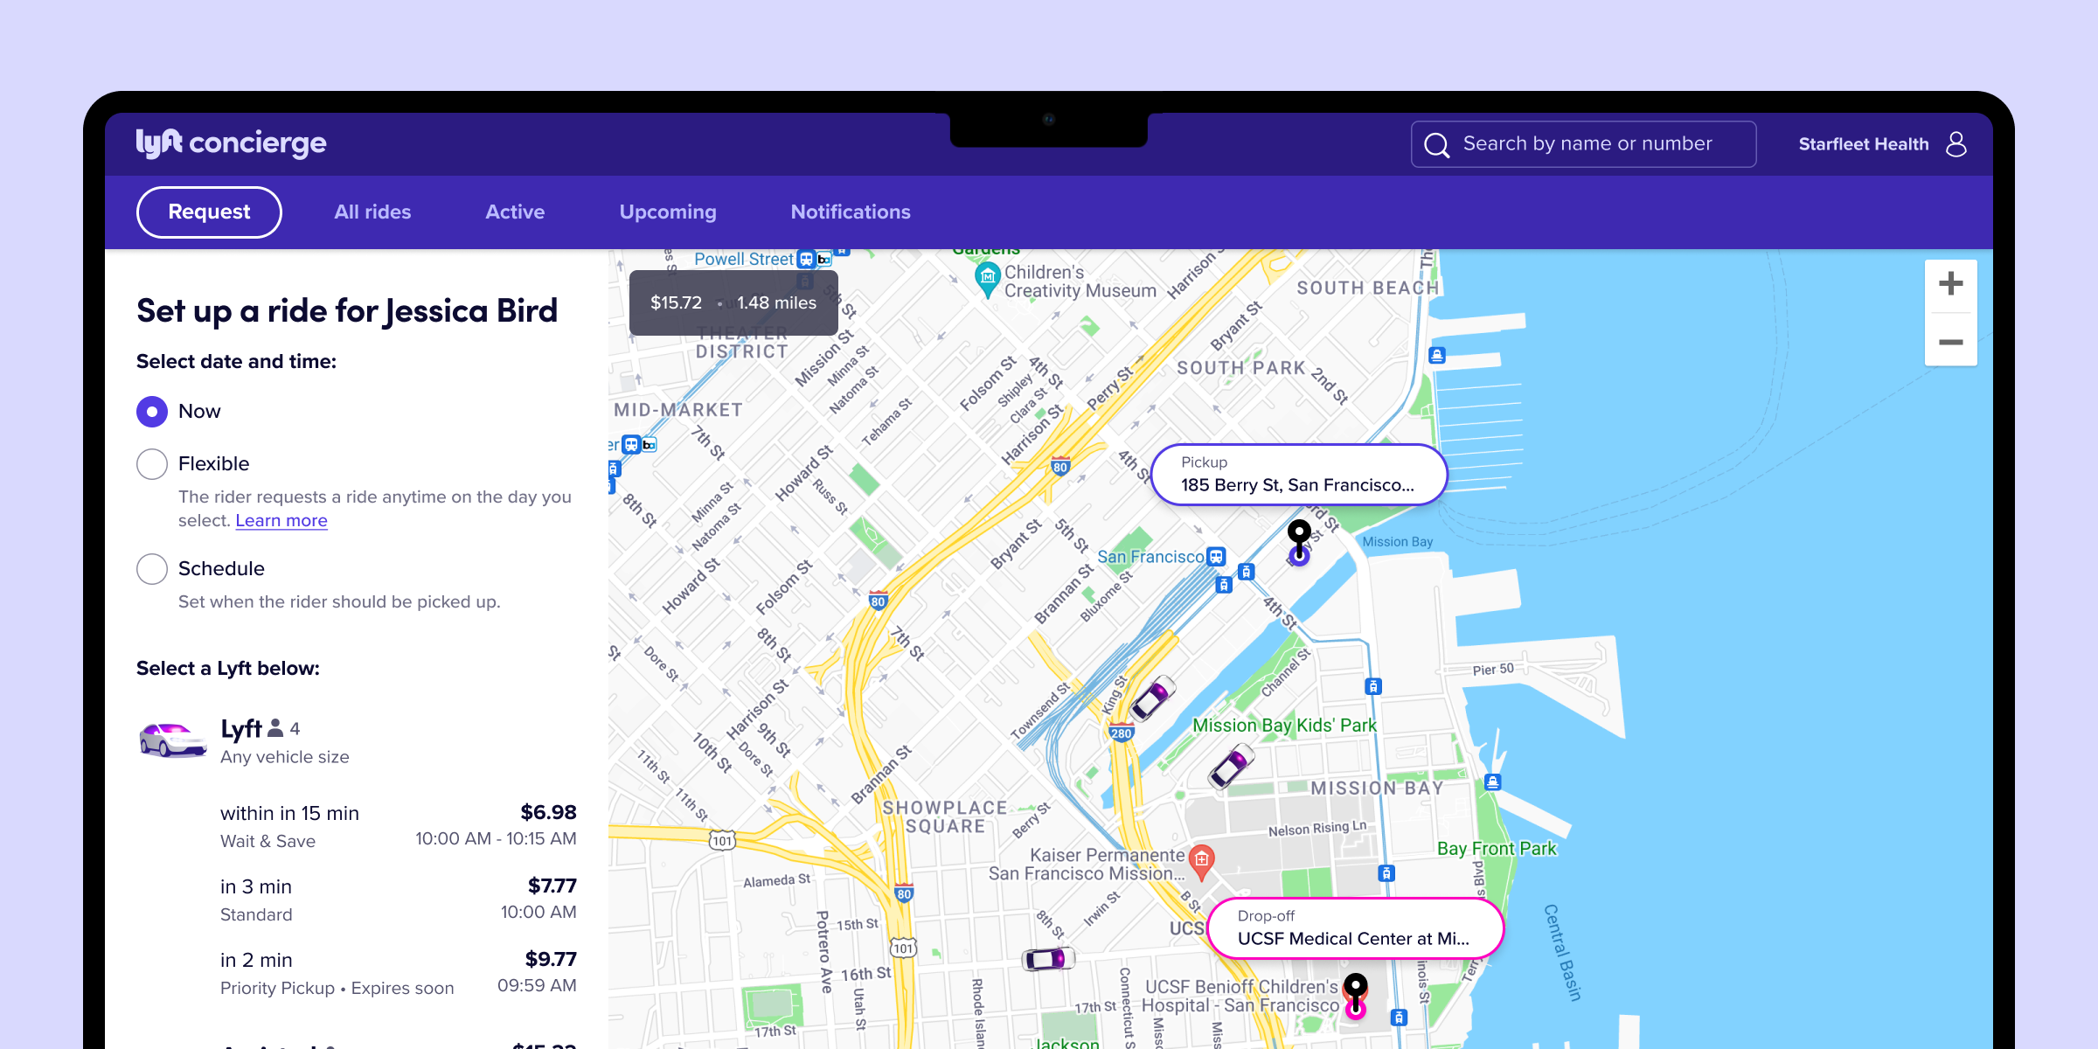Click the black pickup location pin
This screenshot has width=2098, height=1049.
[x=1299, y=535]
